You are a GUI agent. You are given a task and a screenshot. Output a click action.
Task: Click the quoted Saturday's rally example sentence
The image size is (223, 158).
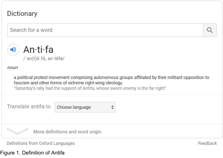[x=90, y=88]
